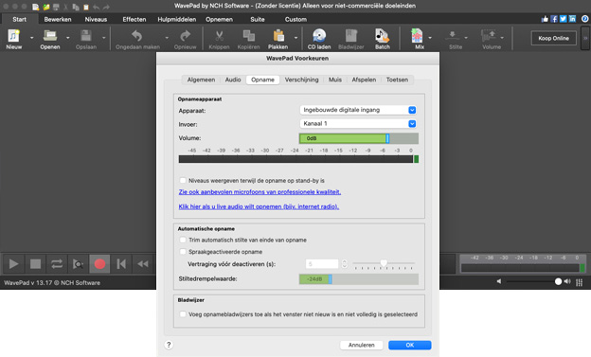Click the Bladwijzer toolbar icon
Viewport: 591px width, 357px height.
tap(350, 36)
